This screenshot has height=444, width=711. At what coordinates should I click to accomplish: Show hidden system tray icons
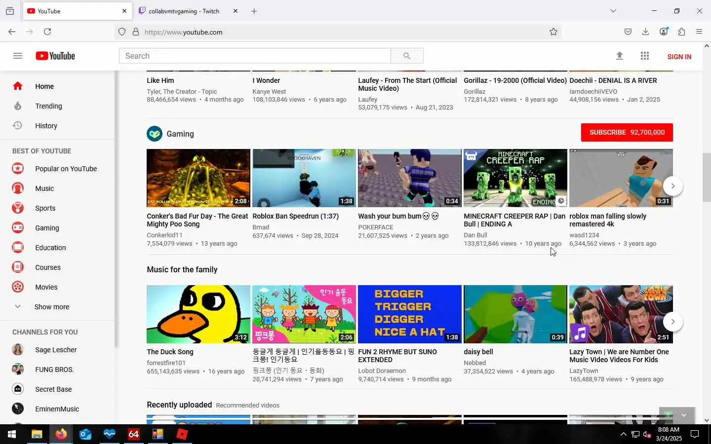623,434
